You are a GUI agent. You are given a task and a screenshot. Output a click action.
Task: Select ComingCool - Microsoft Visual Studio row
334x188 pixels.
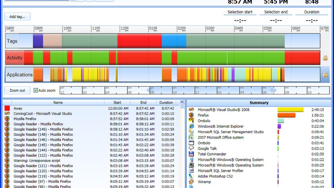[x=91, y=114]
